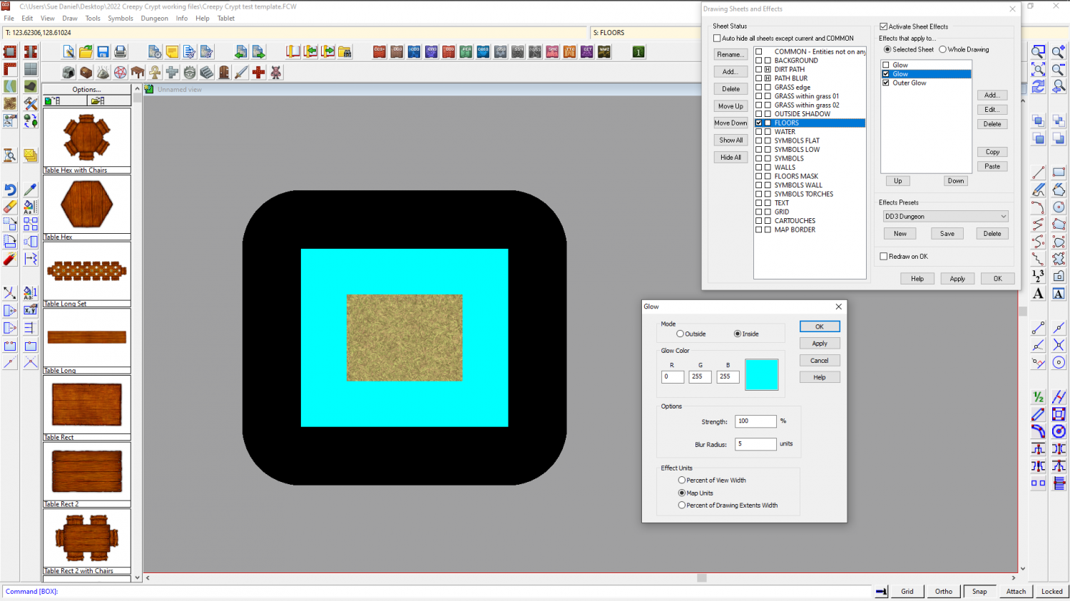
Task: Click the orange TTC toolbar icon
Action: (569, 51)
